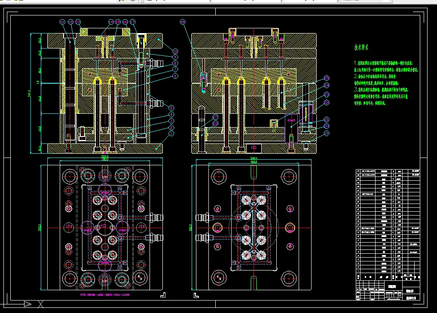
Task: Click part balloon number 10
Action: tap(175, 51)
